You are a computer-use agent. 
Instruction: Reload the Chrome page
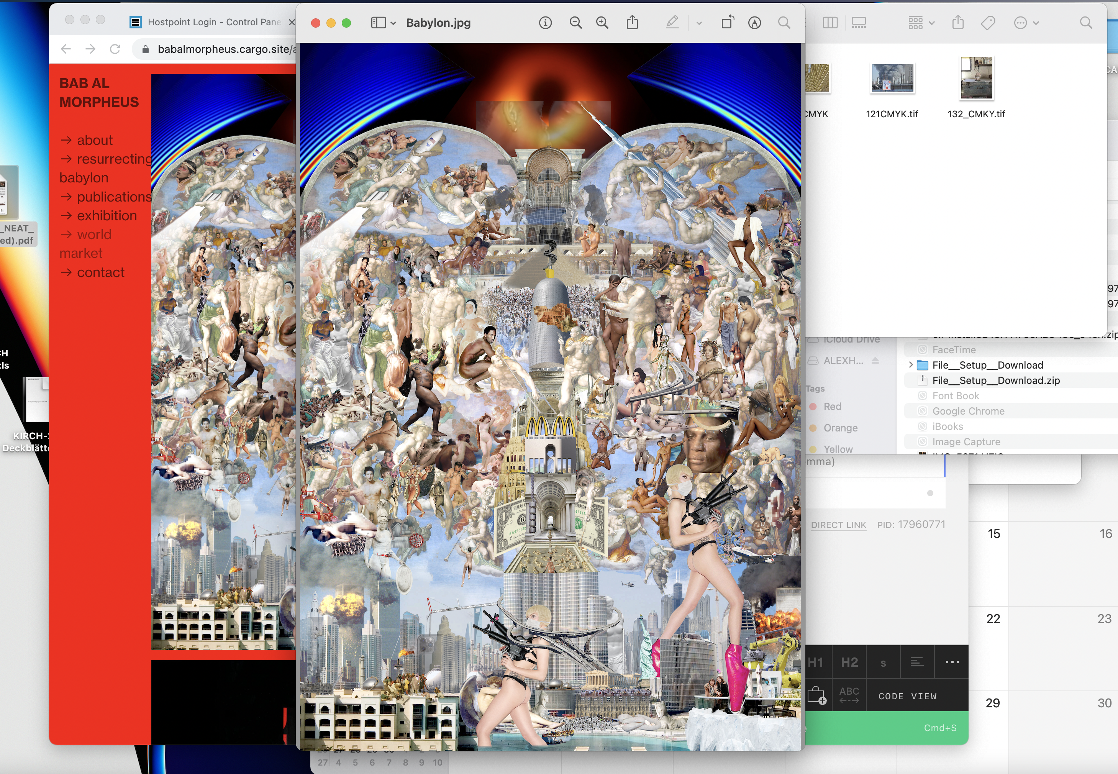coord(115,49)
